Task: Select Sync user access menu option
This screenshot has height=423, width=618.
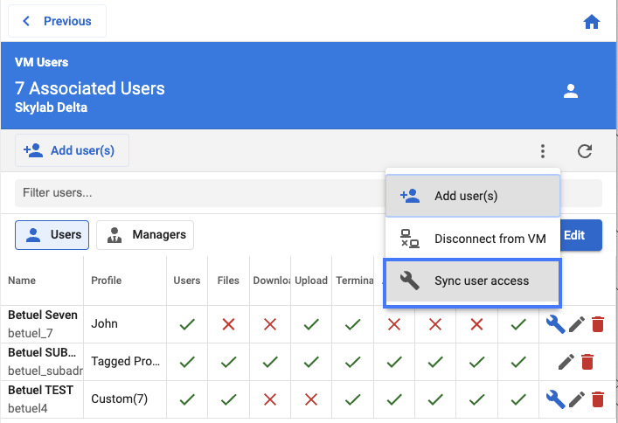Action: pyautogui.click(x=472, y=281)
